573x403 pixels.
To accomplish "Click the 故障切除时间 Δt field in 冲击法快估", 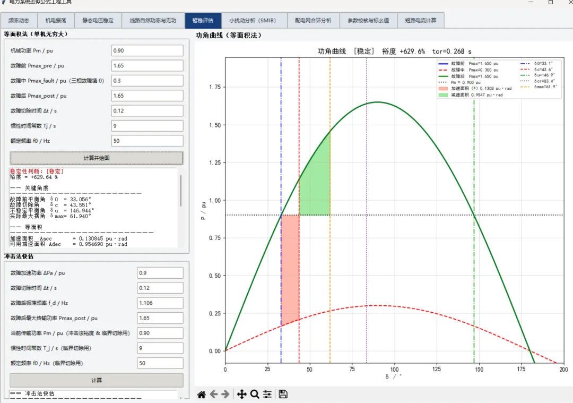I will click(x=160, y=288).
